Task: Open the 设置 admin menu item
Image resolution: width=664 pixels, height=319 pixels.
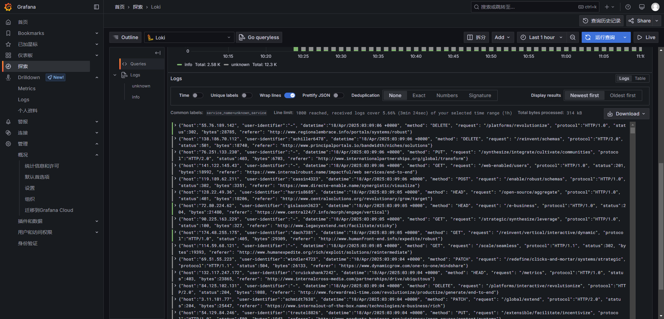Action: (30, 188)
